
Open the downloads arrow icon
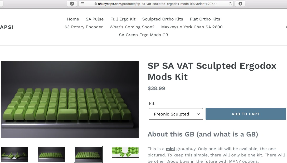[240, 4]
